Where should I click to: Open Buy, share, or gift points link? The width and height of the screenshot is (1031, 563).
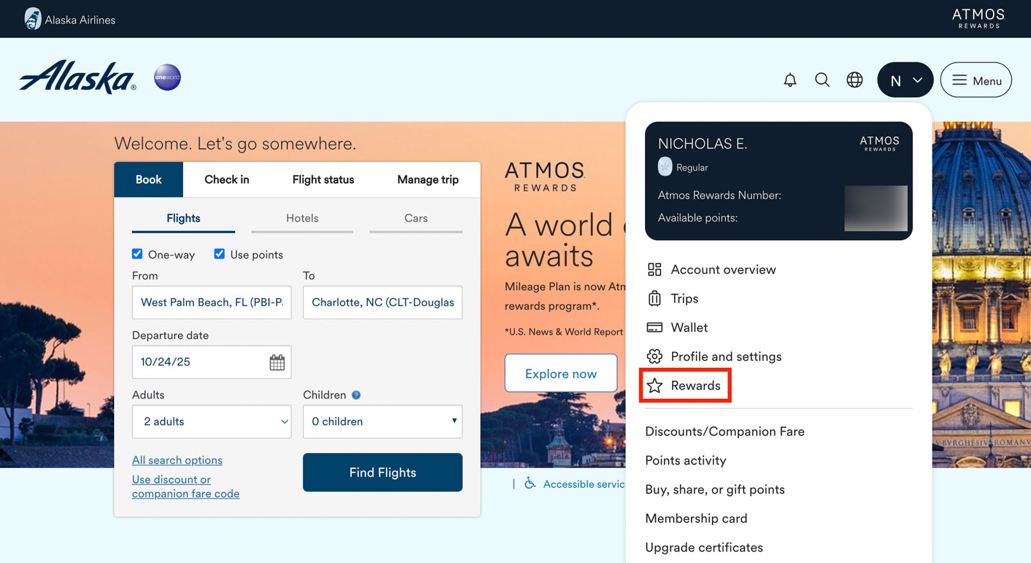point(715,490)
